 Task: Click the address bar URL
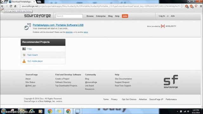101,6
